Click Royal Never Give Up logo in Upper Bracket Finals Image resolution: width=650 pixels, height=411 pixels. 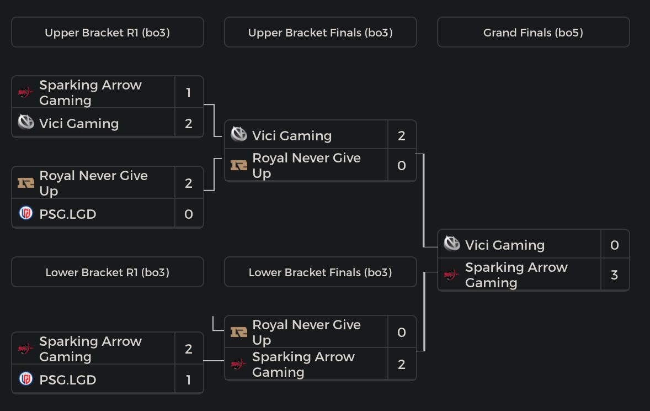[x=238, y=165]
